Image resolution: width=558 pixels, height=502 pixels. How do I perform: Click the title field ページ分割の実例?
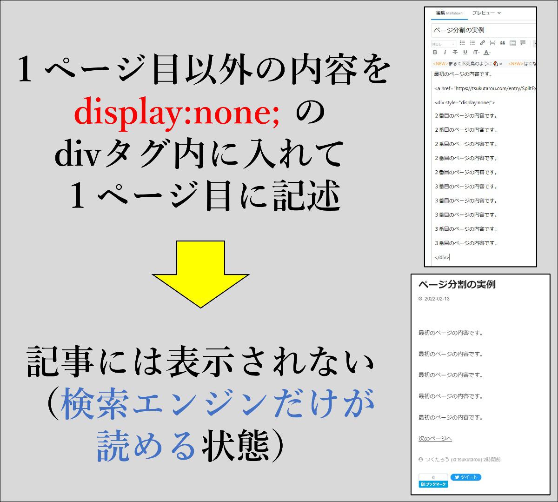point(484,30)
